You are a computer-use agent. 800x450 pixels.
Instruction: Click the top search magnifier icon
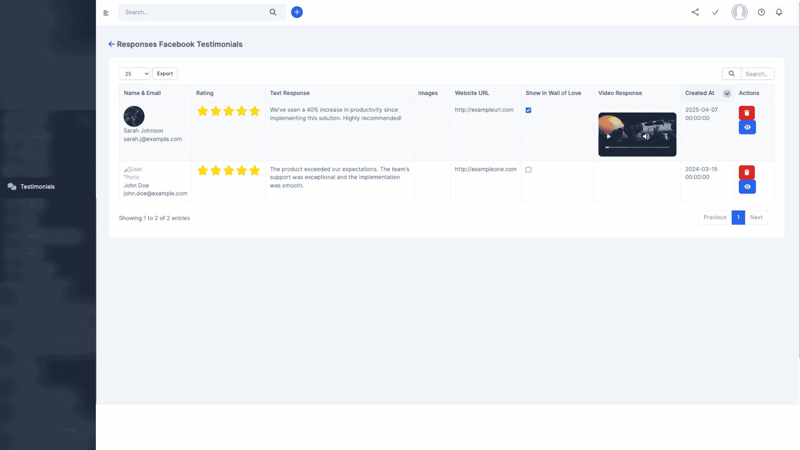tap(273, 12)
